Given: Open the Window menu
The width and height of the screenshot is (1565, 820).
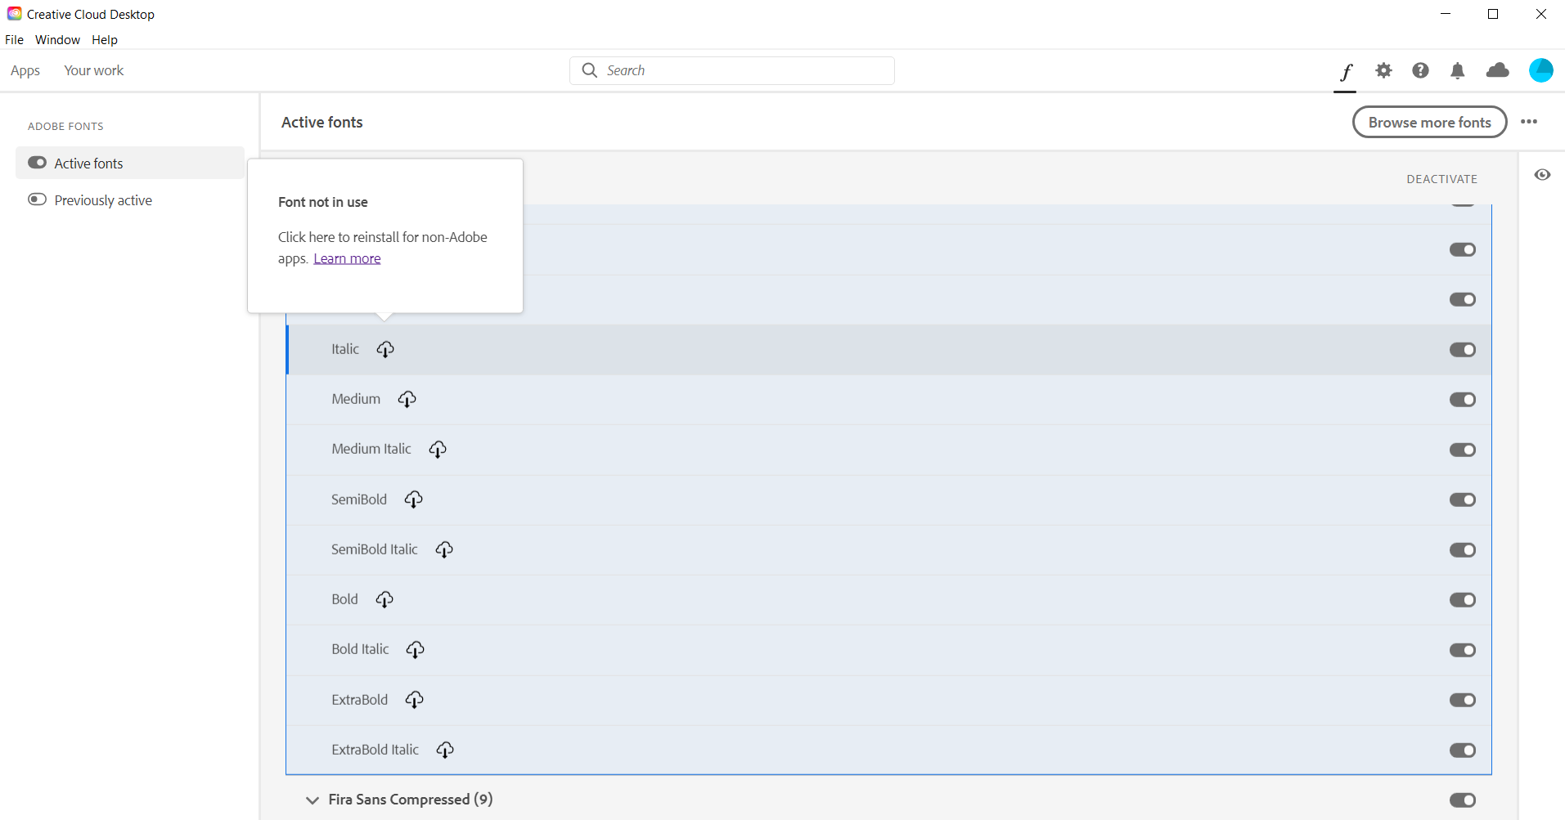Looking at the screenshot, I should (x=57, y=39).
